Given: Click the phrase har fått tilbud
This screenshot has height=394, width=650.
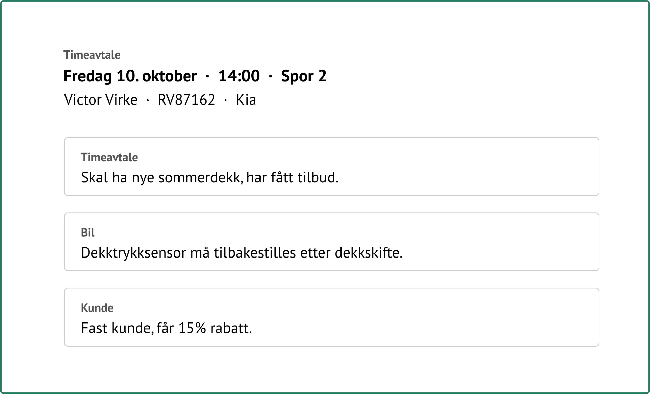Looking at the screenshot, I should [292, 177].
